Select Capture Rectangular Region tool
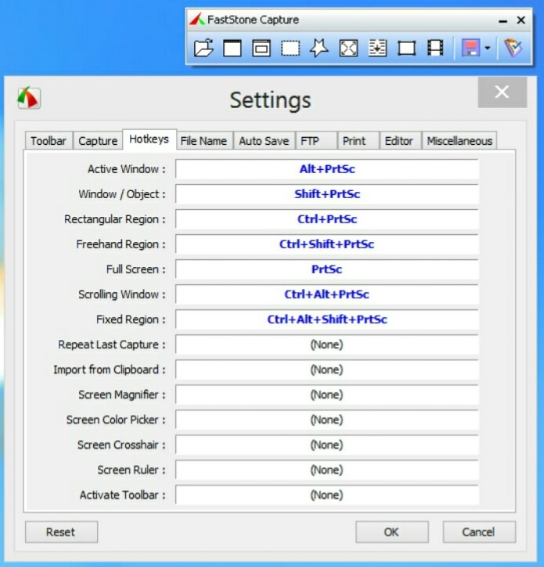The width and height of the screenshot is (544, 567). tap(290, 48)
